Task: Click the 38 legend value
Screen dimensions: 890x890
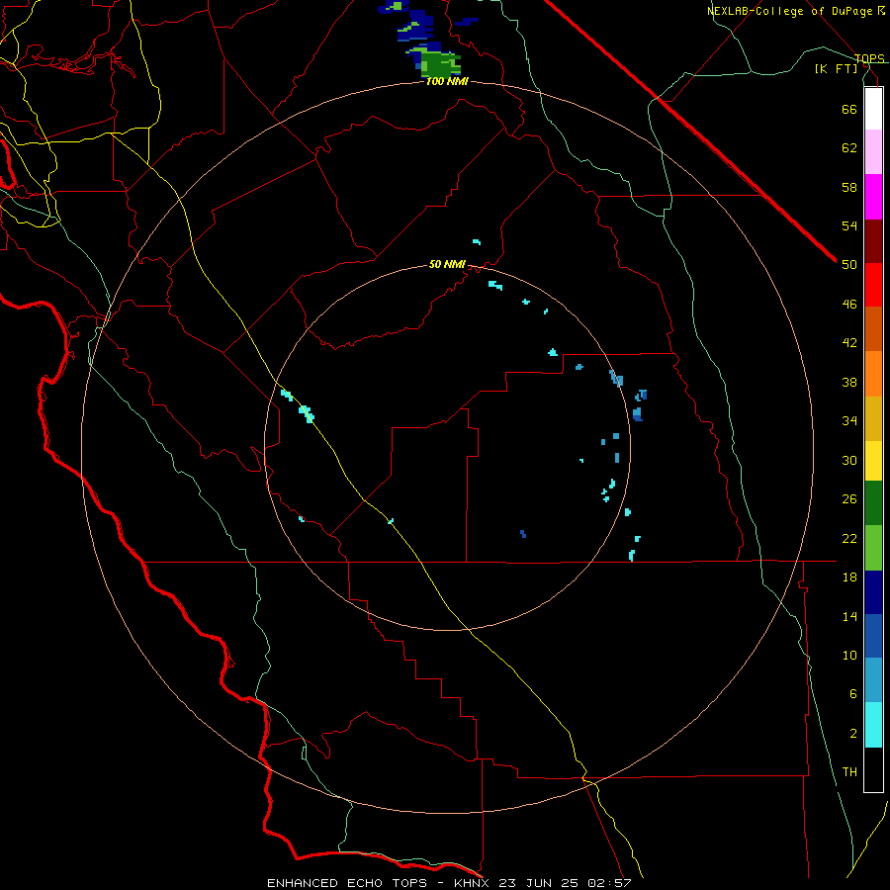Action: coord(849,382)
